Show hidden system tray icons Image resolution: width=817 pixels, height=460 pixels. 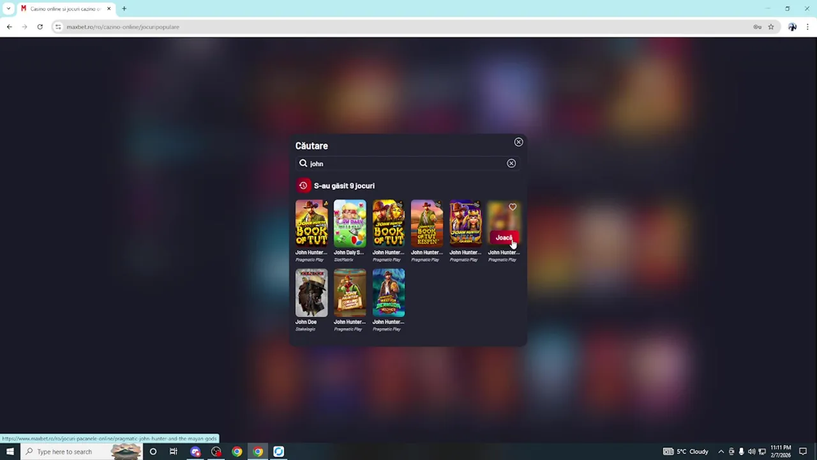point(721,452)
